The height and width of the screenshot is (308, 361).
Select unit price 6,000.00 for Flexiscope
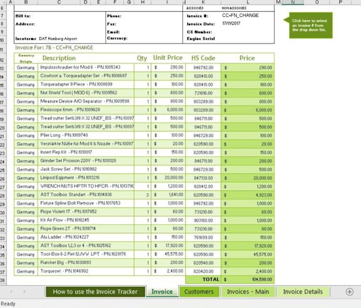pos(168,110)
